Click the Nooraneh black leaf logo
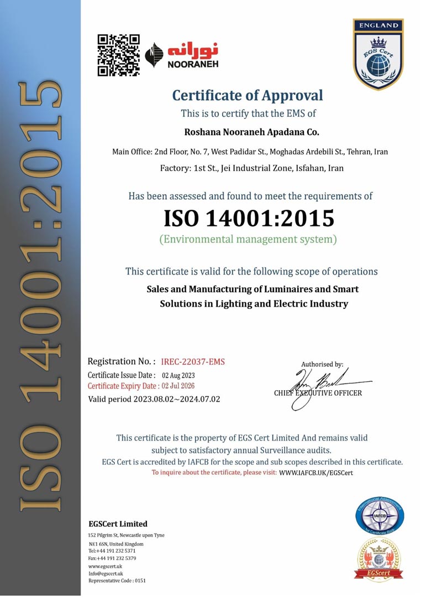 pos(154,55)
